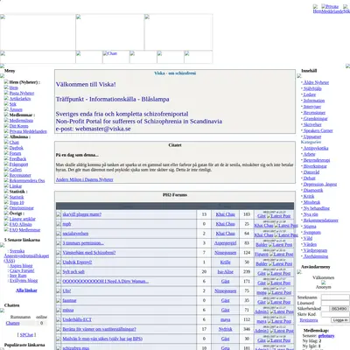Open the Återhämtning category

tap(316, 256)
